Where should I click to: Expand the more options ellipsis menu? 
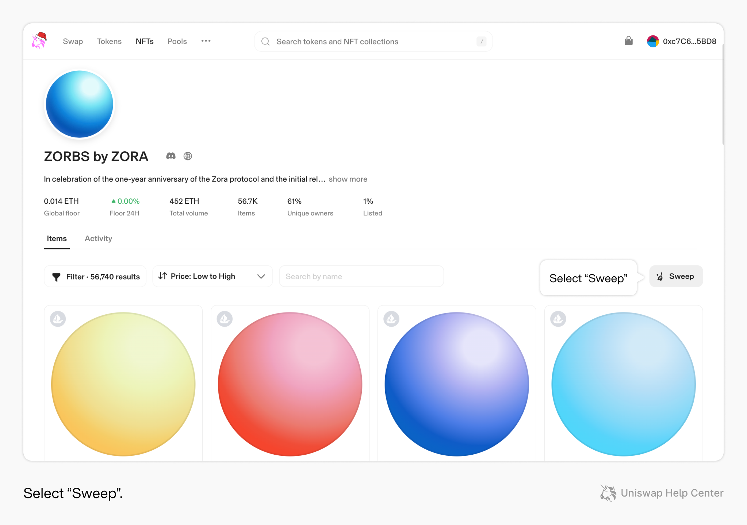coord(207,41)
